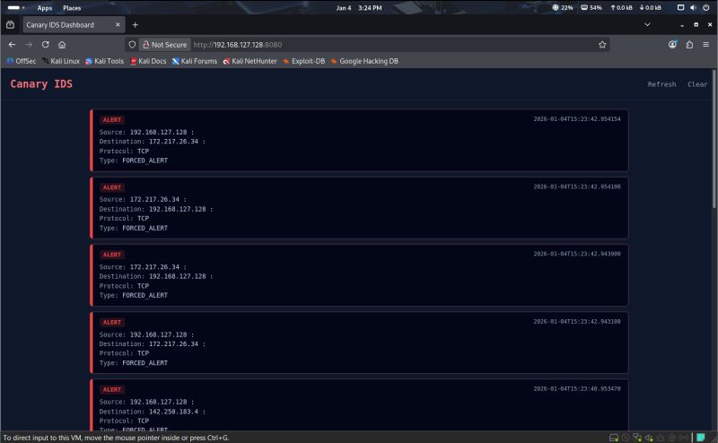Open a new tab with plus button
The width and height of the screenshot is (718, 443).
click(x=136, y=25)
